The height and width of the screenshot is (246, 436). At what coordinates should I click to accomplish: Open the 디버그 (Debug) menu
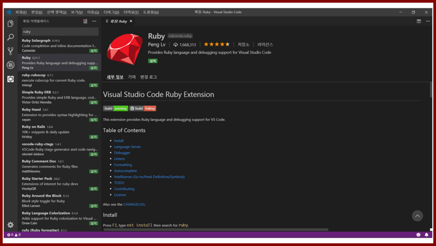pos(111,12)
